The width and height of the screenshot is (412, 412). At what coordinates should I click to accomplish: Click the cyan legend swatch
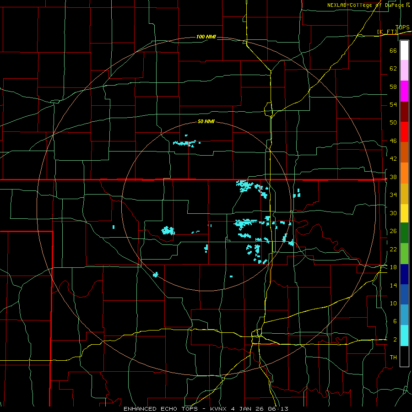pyautogui.click(x=404, y=336)
